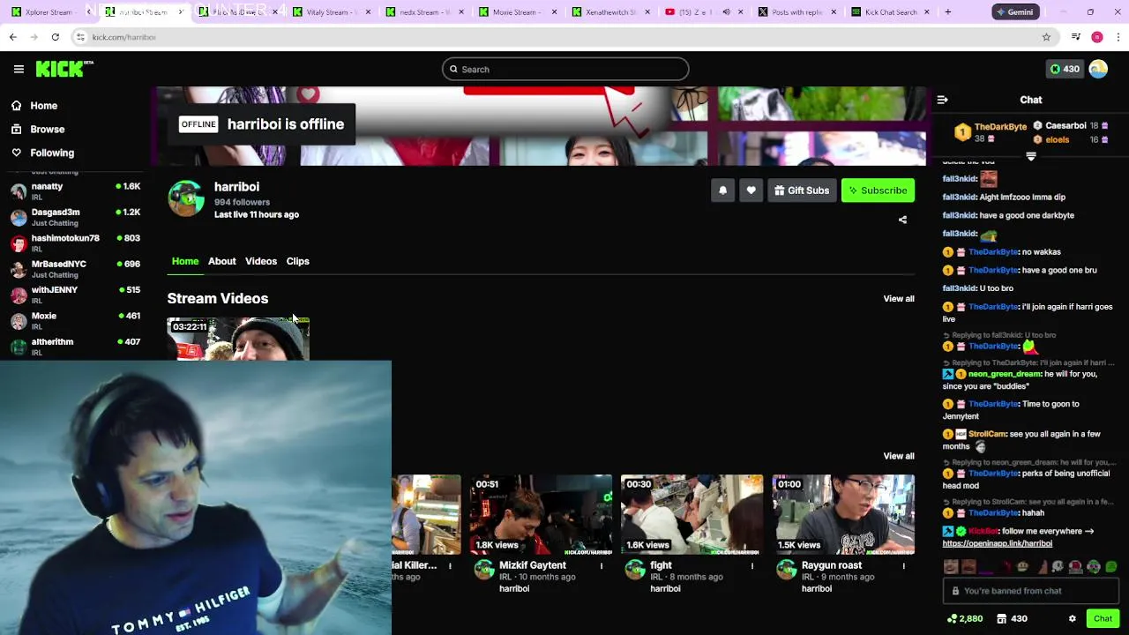1129x635 pixels.
Task: Go back in browser history
Action: point(13,37)
